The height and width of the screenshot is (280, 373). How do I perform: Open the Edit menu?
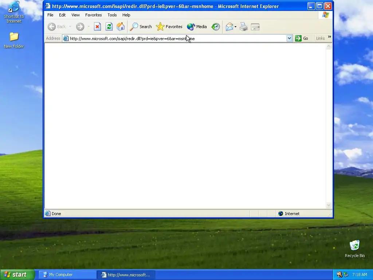coord(62,15)
